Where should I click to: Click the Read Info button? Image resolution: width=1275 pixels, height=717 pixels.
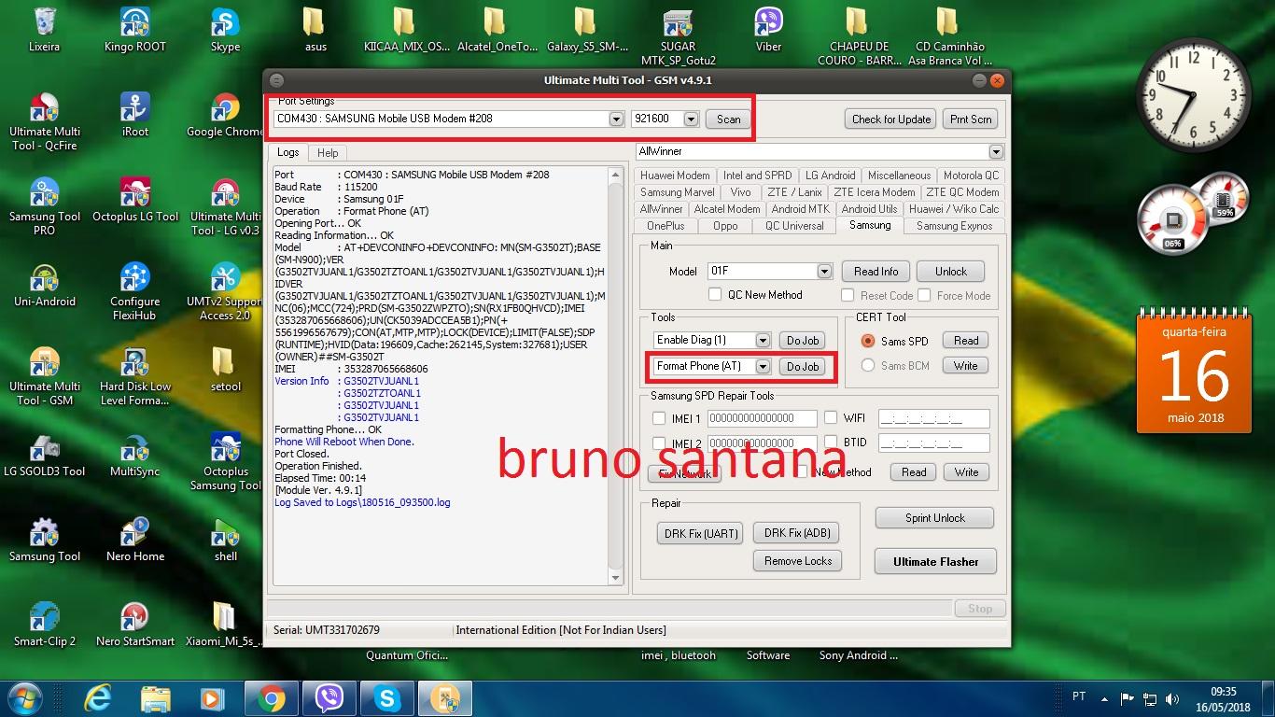(876, 272)
